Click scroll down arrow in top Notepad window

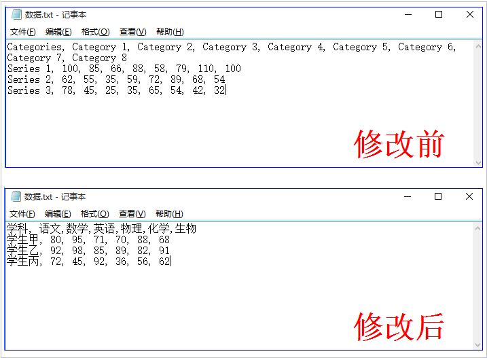478,162
